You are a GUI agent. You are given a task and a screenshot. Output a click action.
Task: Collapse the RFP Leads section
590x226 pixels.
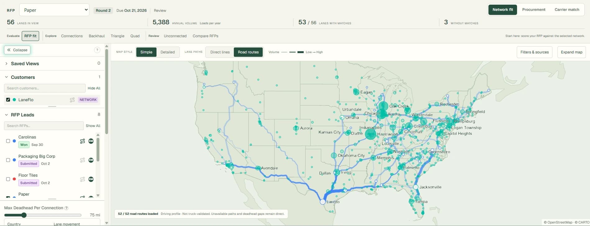point(52,115)
